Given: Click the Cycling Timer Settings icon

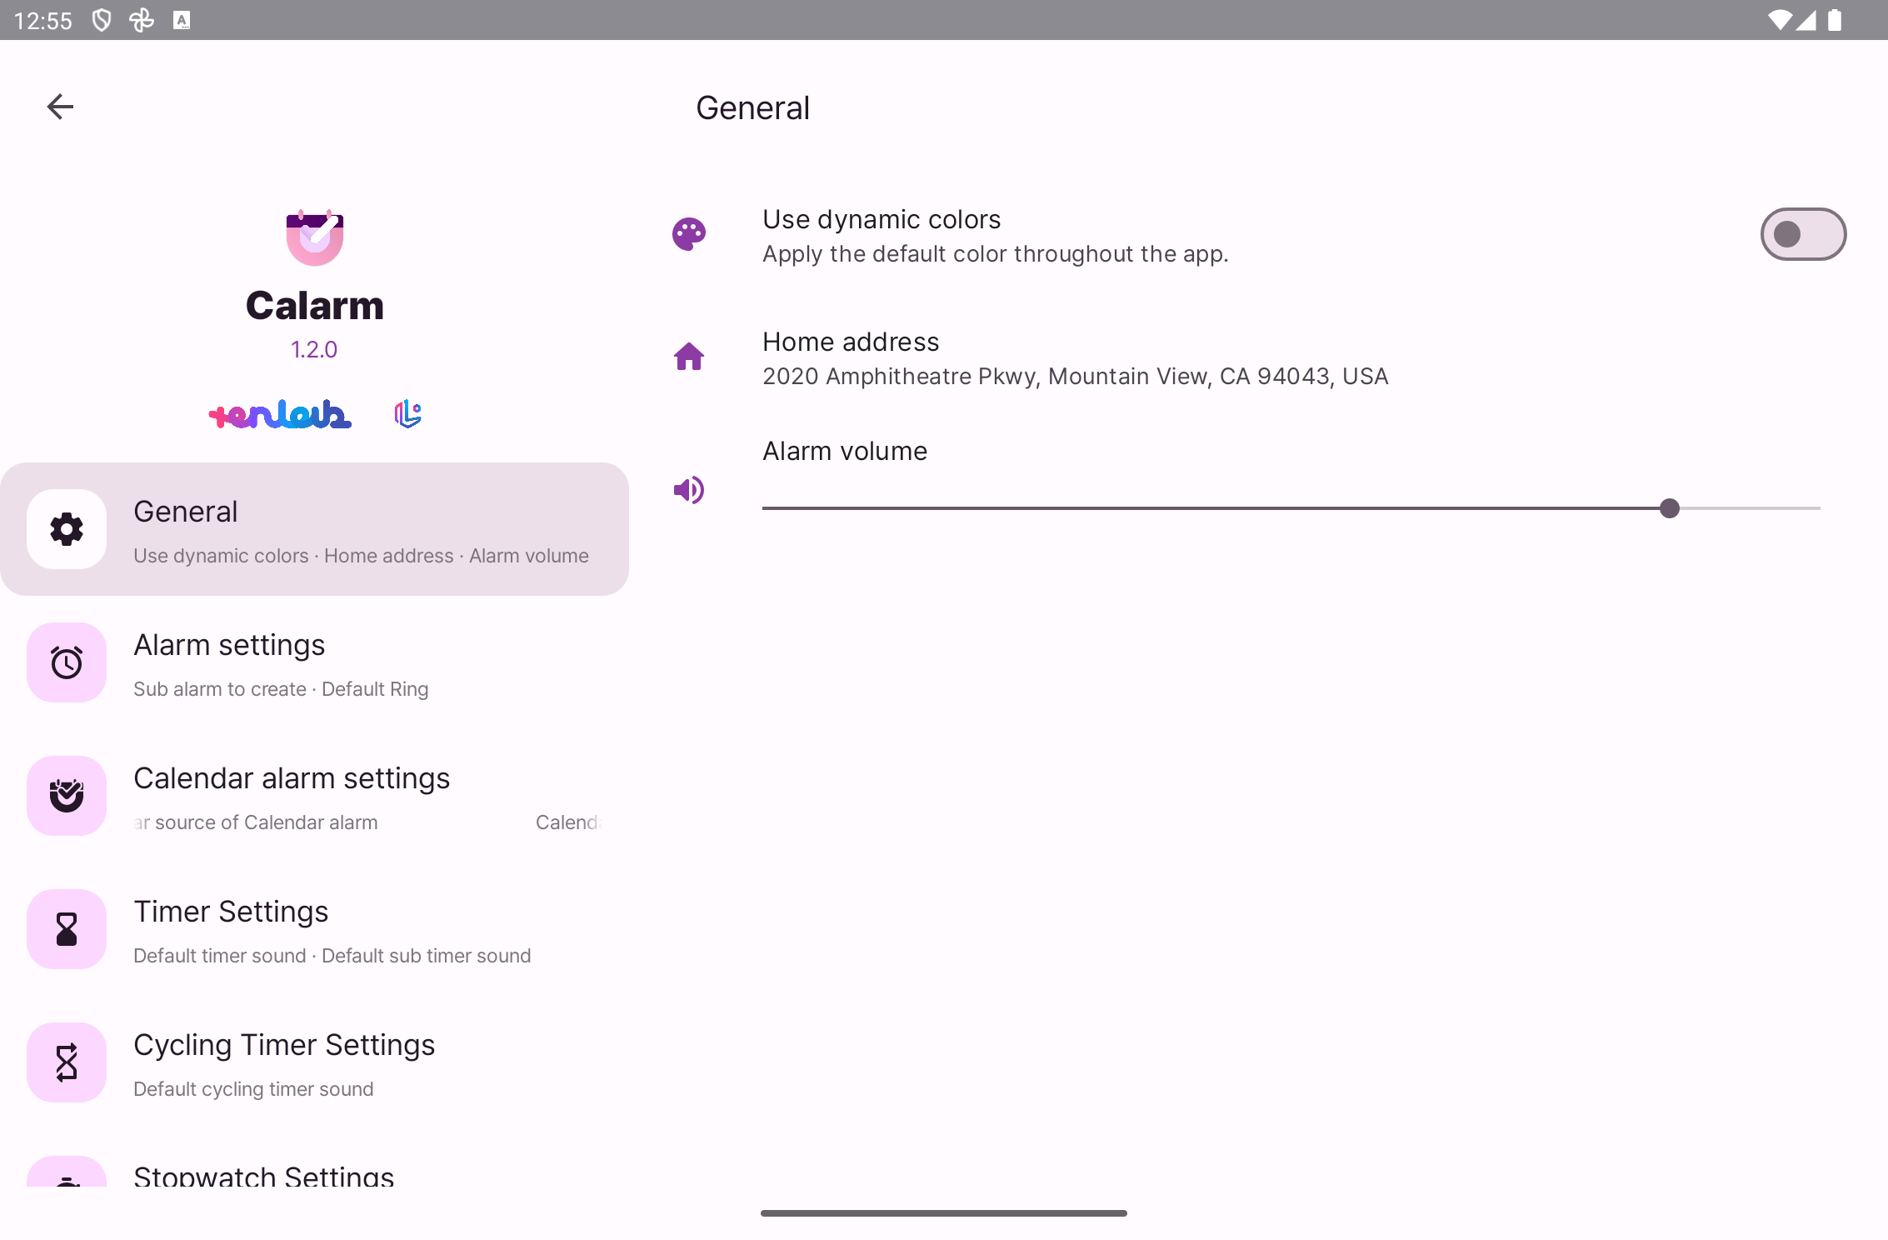Looking at the screenshot, I should coord(67,1062).
